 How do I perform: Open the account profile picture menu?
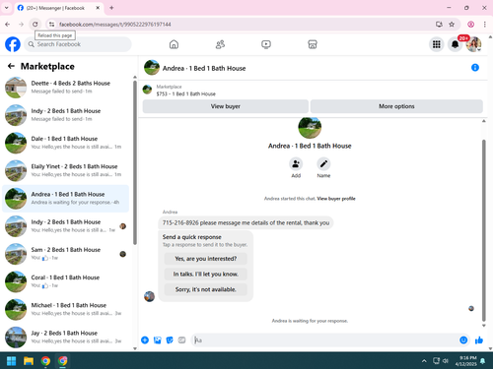tap(473, 44)
